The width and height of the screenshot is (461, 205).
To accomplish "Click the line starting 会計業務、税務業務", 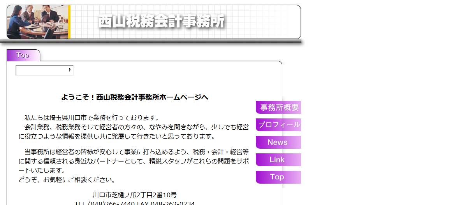I will click(137, 127).
